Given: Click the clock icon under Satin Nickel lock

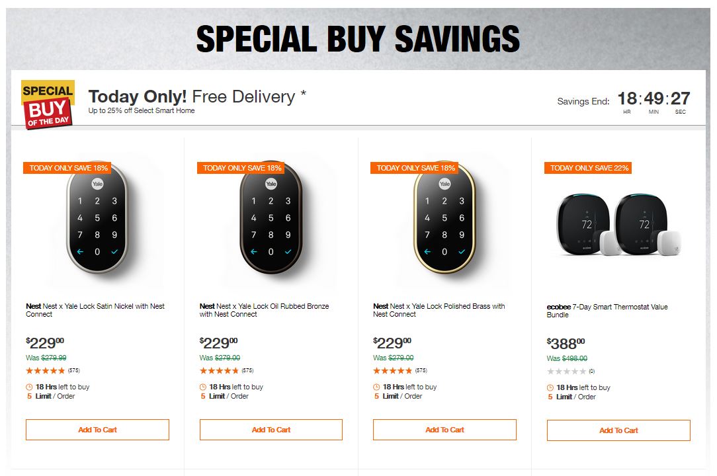Looking at the screenshot, I should [29, 387].
